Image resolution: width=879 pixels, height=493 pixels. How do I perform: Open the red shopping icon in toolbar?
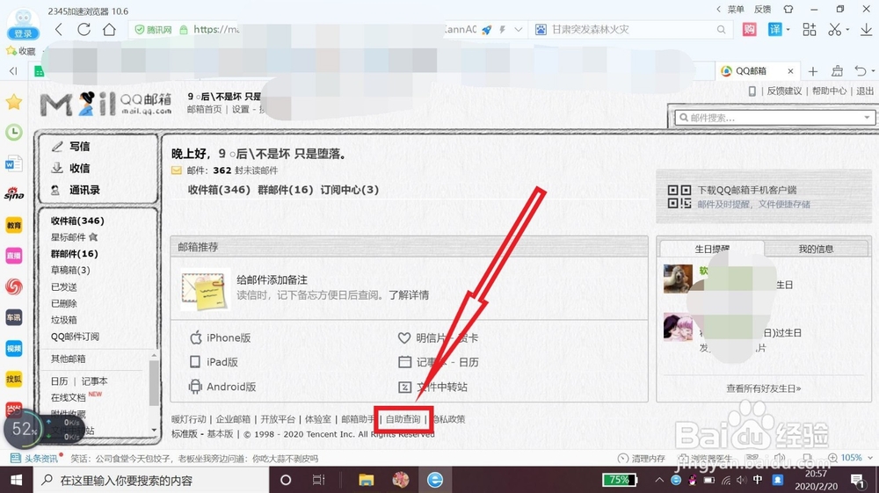[750, 30]
